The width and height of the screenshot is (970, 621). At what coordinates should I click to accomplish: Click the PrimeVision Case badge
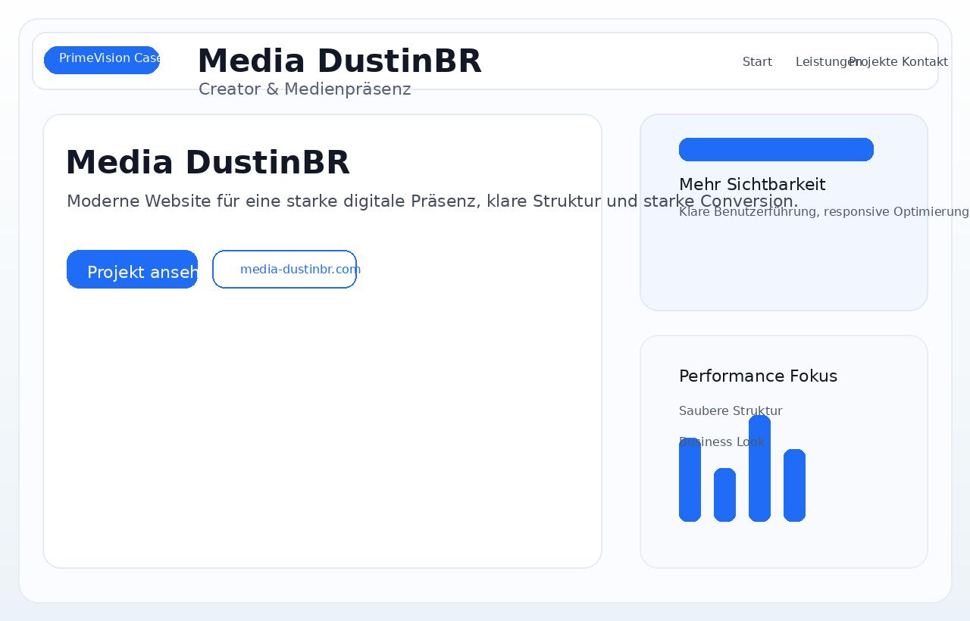[102, 59]
